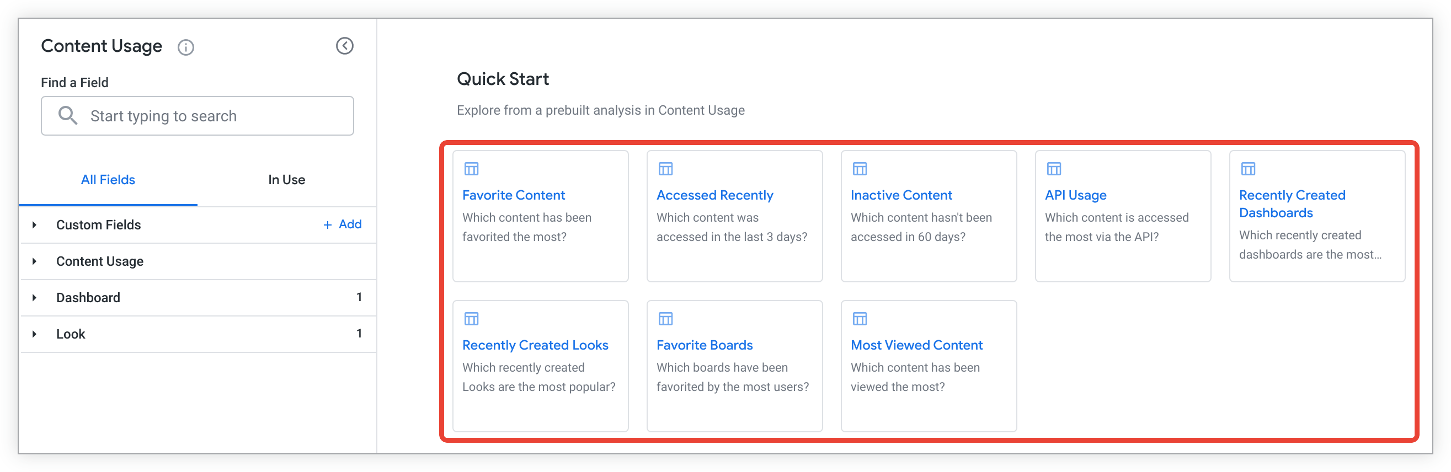This screenshot has width=1451, height=472.
Task: Click the table icon on Favorite Boards card
Action: click(x=666, y=319)
